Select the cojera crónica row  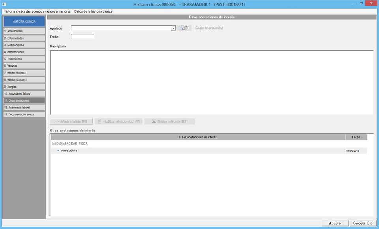[x=209, y=151]
